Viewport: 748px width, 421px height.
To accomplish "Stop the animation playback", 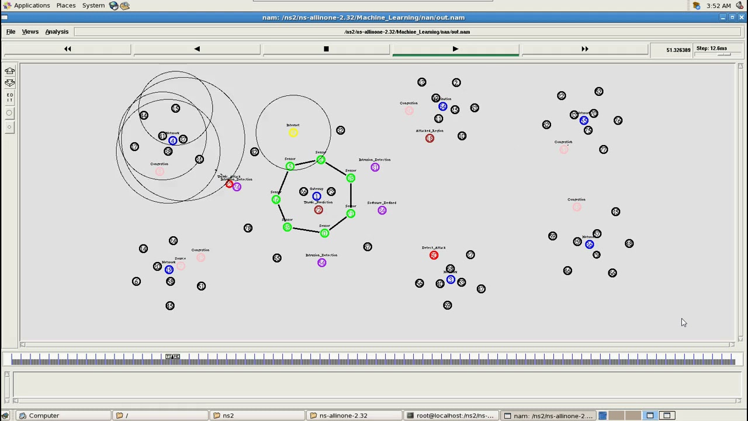I will tap(326, 49).
